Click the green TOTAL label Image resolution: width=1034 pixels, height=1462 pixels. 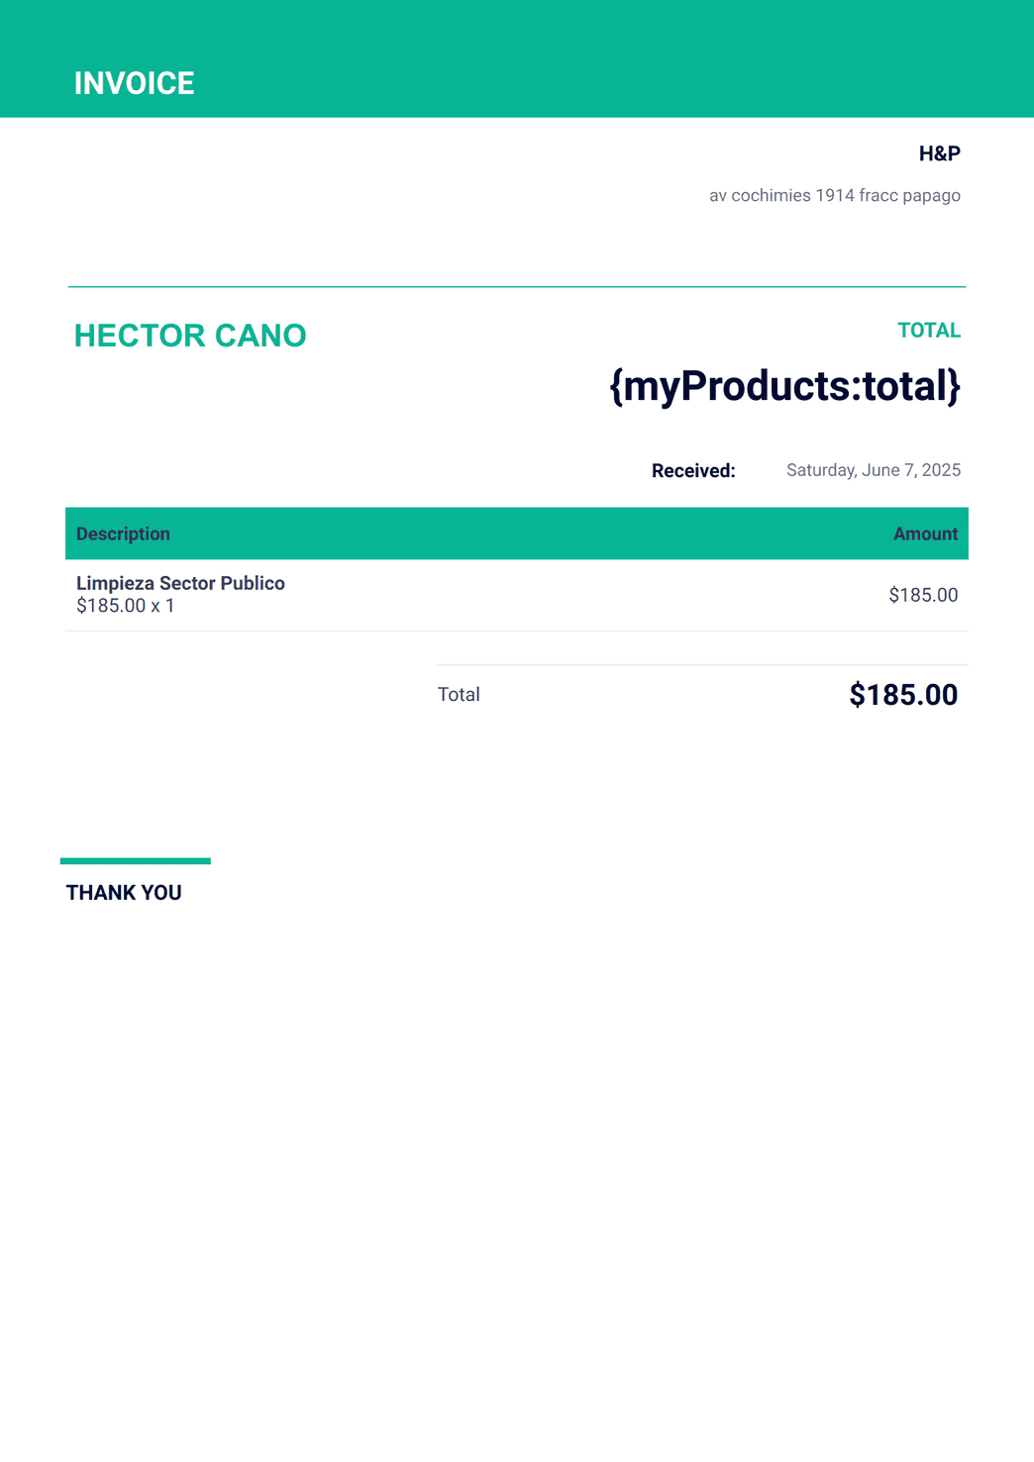[x=929, y=331]
